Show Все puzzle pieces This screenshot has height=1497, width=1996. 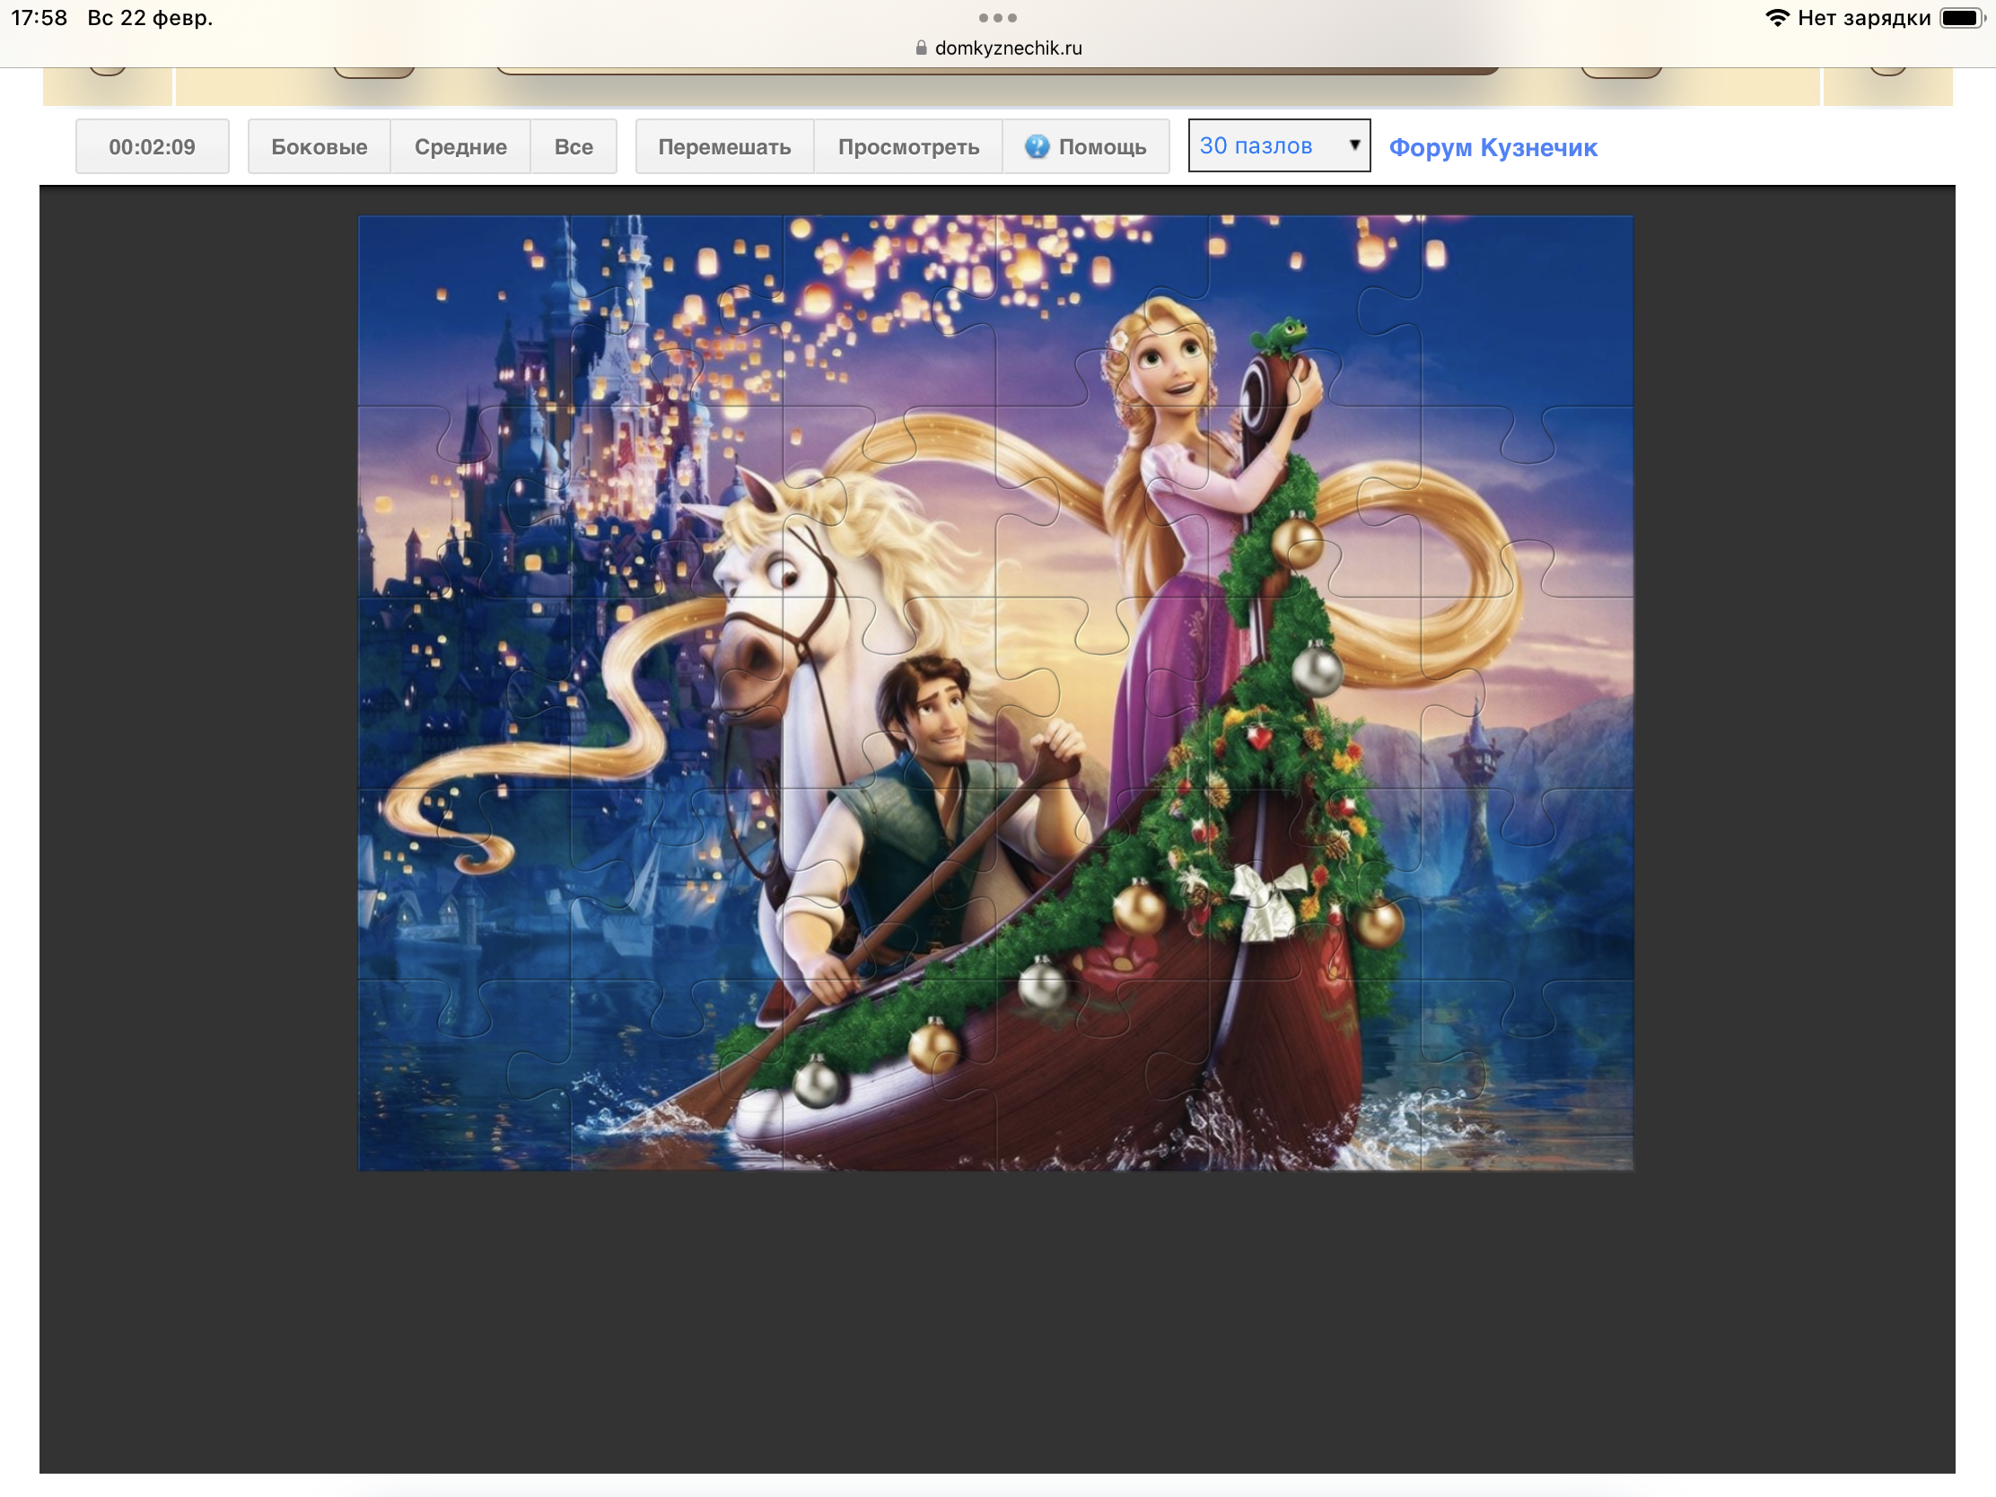coord(573,146)
